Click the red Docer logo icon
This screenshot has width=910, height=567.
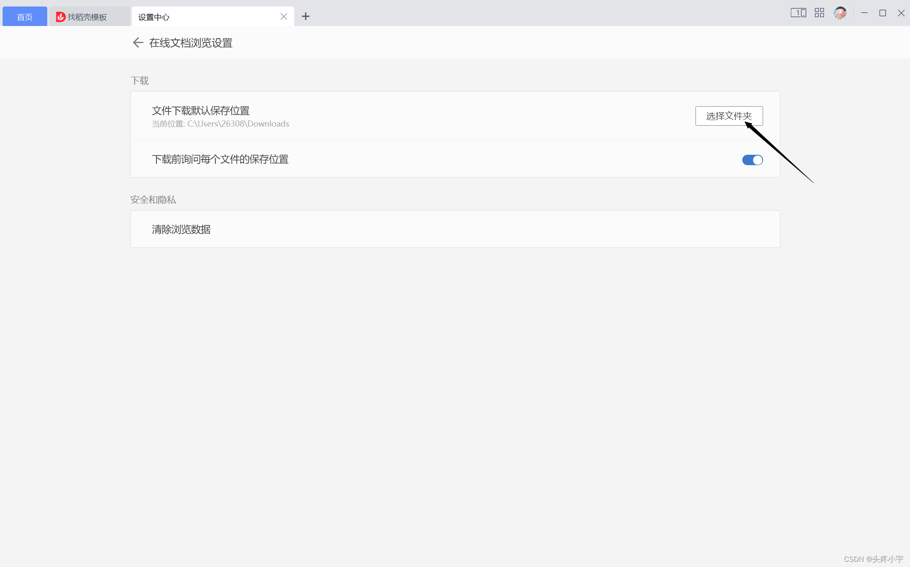tap(61, 17)
